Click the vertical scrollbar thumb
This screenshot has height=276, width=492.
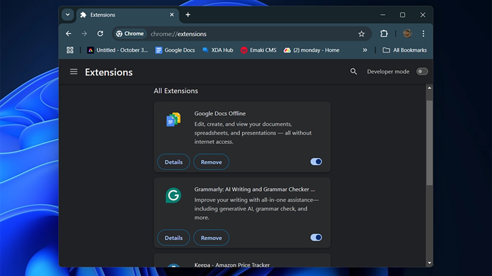pos(429,143)
